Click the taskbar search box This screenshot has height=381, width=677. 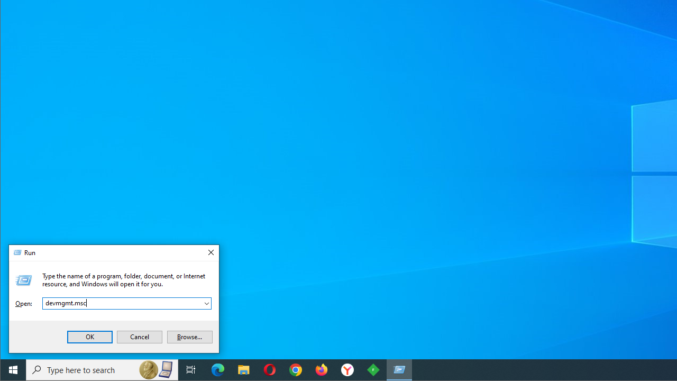(x=85, y=370)
